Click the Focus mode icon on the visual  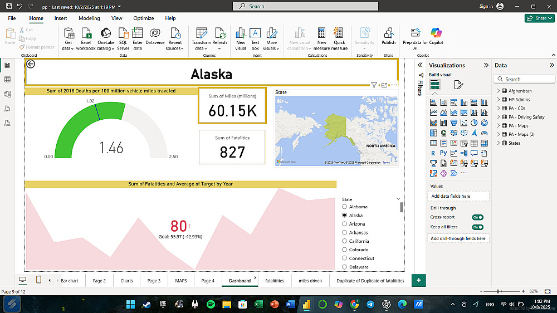click(x=384, y=85)
